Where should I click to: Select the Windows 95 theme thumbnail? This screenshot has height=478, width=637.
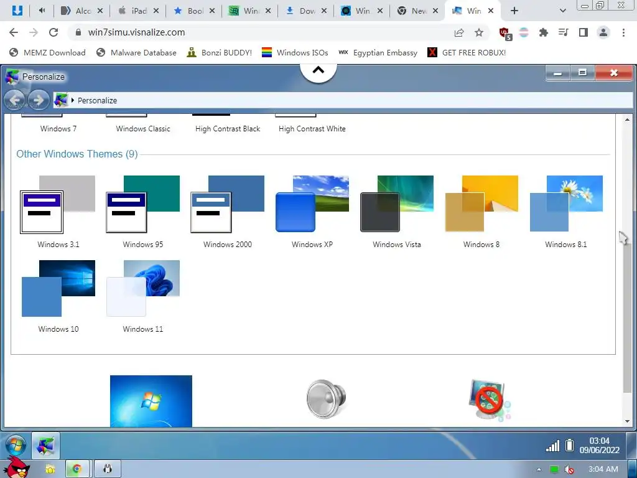click(142, 204)
